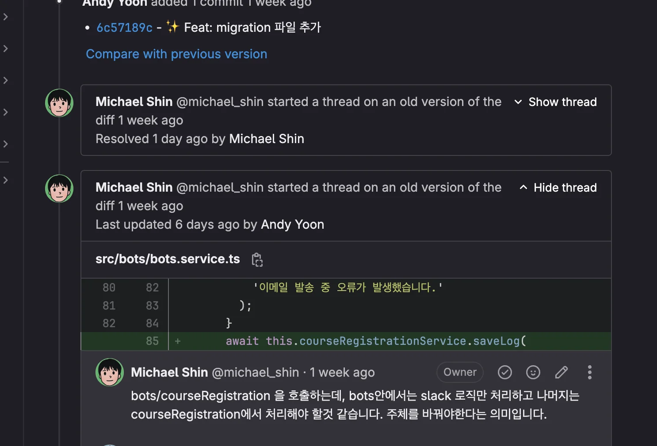Hide the open thread started one week ago
657x446 pixels.
coord(565,187)
